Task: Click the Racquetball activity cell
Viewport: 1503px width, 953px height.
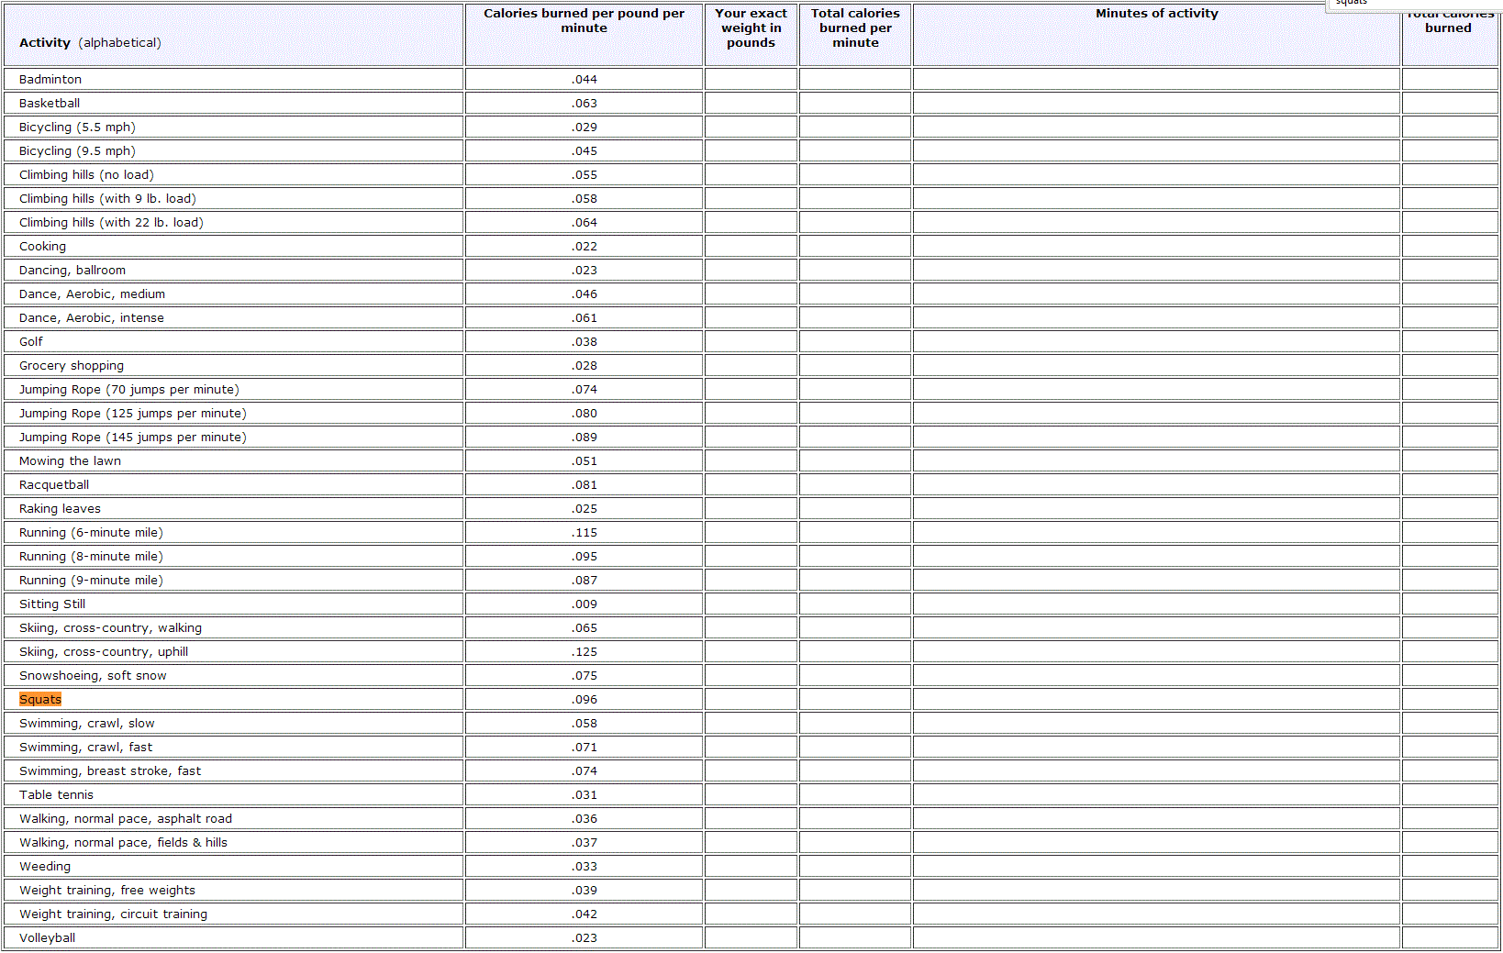Action: pyautogui.click(x=233, y=484)
